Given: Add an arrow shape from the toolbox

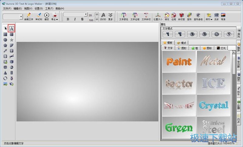Looking at the screenshot, I should coord(5,51).
